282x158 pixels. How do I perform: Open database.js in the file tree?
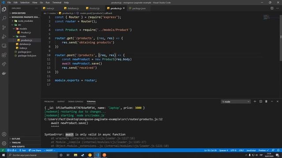click(25, 44)
